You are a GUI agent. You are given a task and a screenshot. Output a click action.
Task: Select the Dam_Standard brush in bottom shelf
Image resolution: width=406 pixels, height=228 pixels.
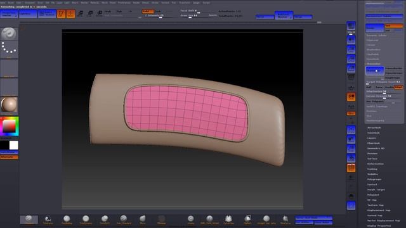tap(124, 220)
